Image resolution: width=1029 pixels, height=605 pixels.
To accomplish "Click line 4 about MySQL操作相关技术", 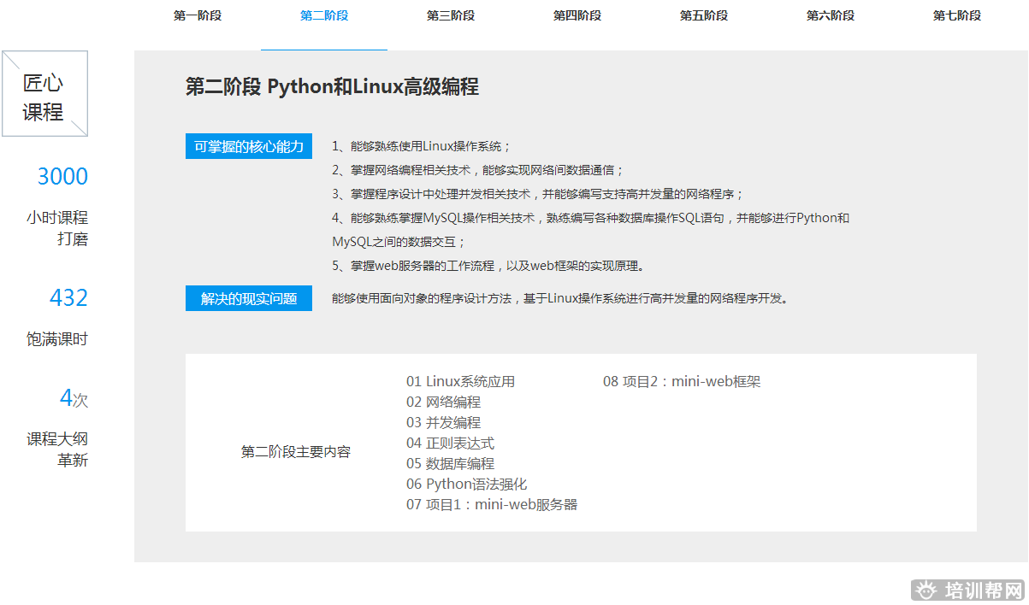I will [x=591, y=230].
